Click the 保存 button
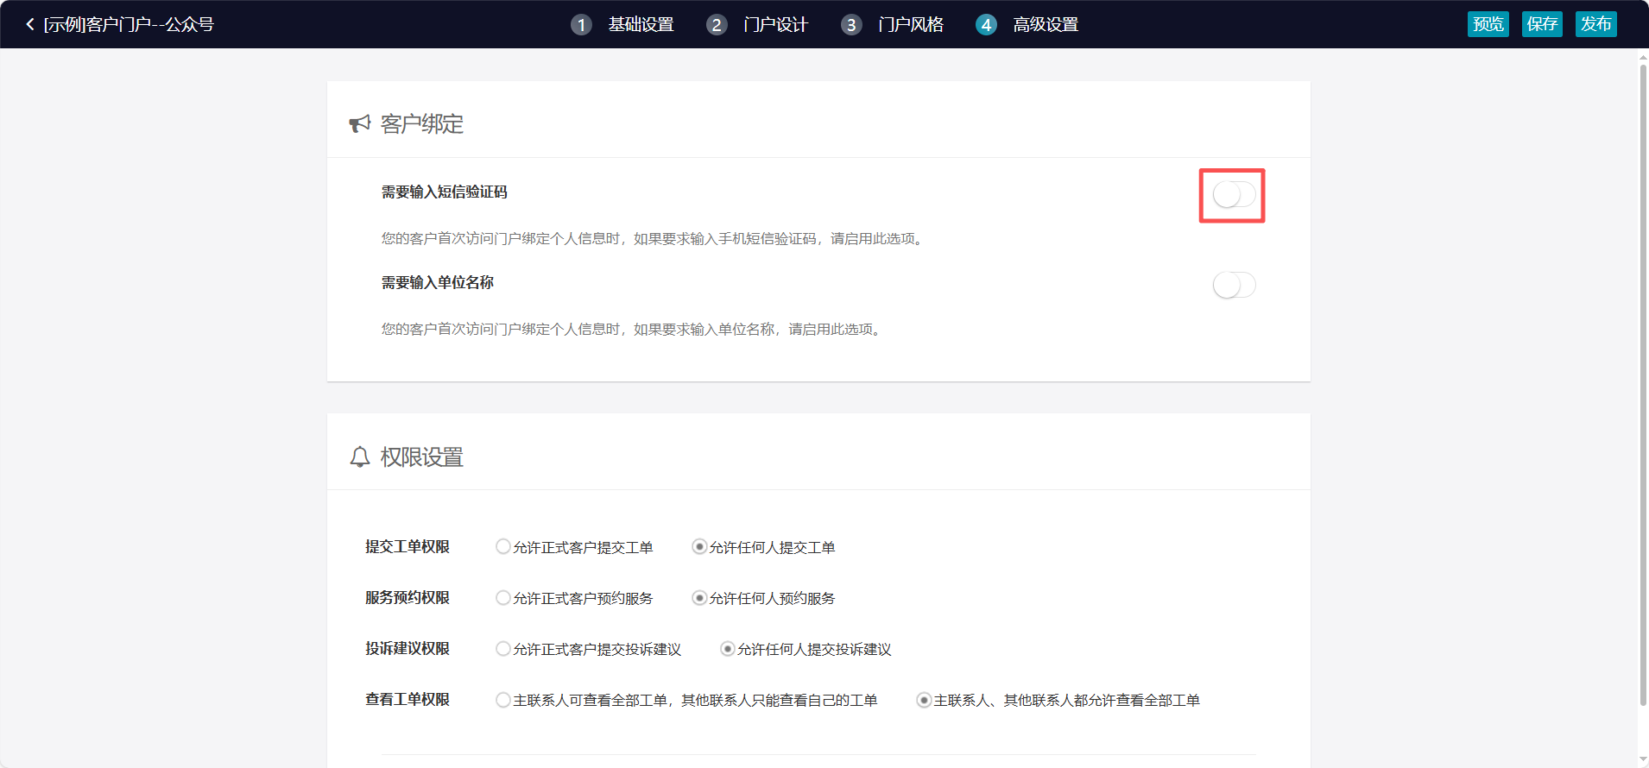1649x768 pixels. [1541, 24]
